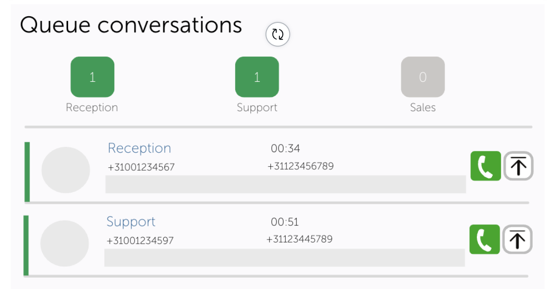Refresh the queue conversations list
The height and width of the screenshot is (289, 554).
(277, 34)
